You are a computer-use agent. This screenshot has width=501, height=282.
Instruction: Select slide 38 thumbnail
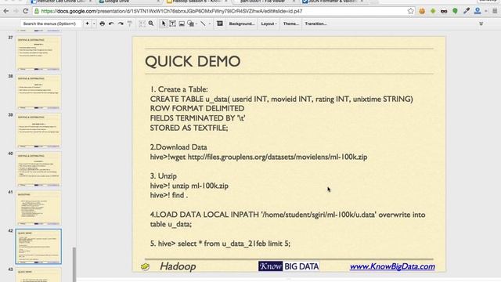38,92
